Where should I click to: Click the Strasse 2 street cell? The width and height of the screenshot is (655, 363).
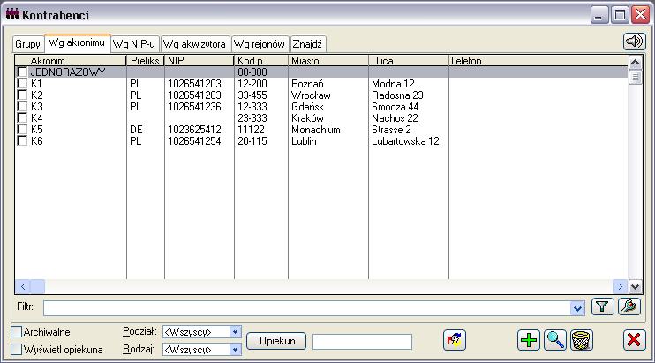click(391, 130)
